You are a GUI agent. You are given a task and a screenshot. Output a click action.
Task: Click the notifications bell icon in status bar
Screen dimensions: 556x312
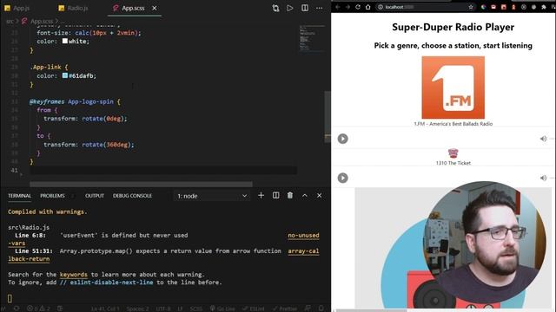321,309
